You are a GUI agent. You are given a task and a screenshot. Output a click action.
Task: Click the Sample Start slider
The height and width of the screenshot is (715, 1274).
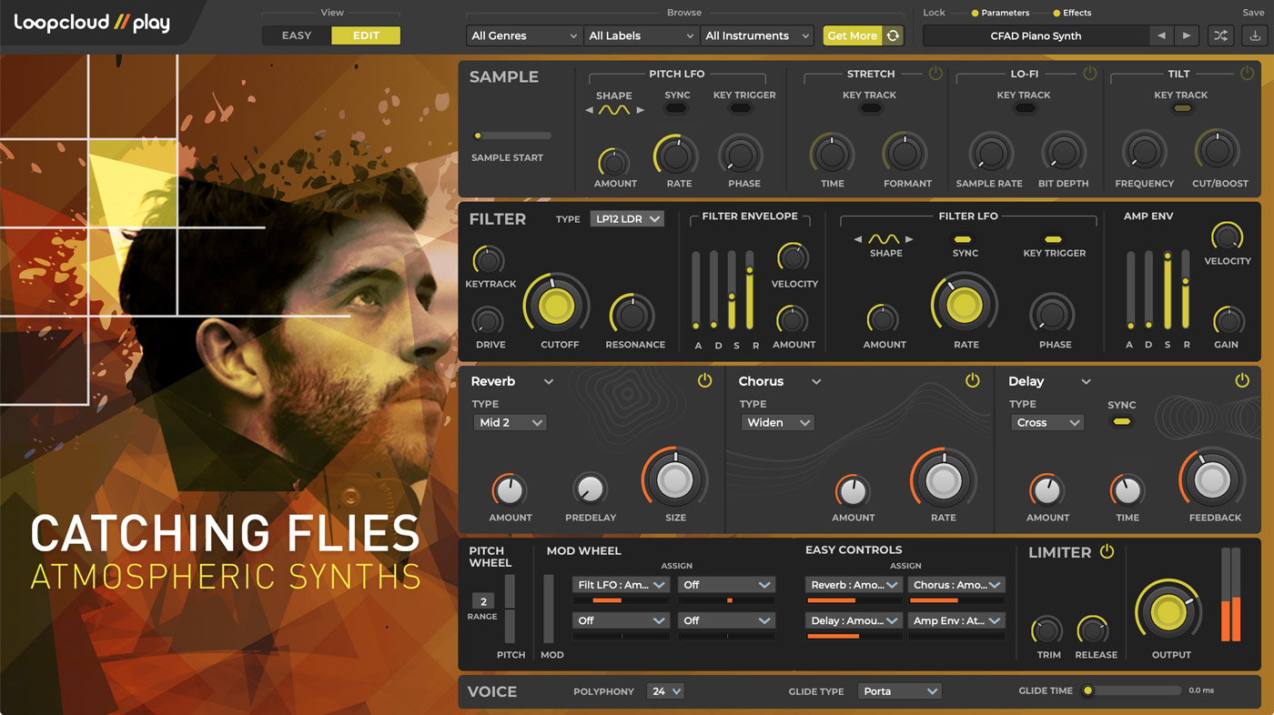click(x=511, y=136)
